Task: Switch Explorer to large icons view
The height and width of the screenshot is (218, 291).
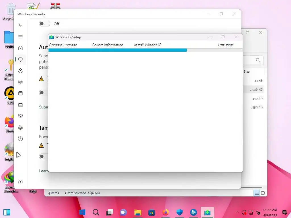Action: click(263, 193)
